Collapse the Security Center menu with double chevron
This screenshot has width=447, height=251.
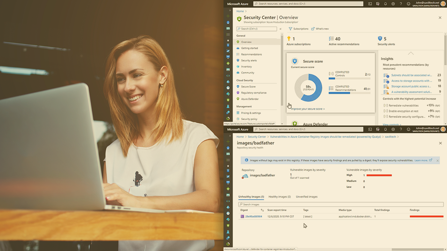coord(280,29)
